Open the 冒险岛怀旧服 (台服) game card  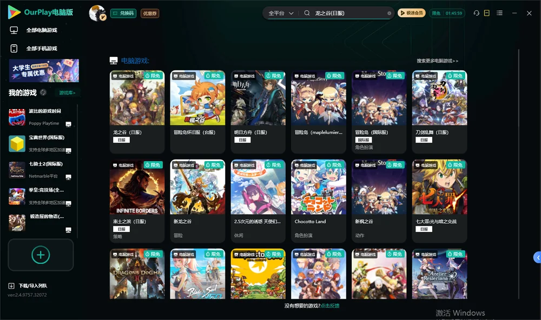pos(197,112)
